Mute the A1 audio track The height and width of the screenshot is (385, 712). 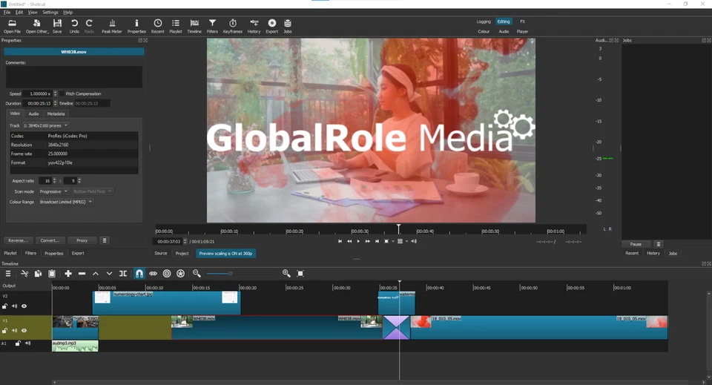click(x=27, y=343)
